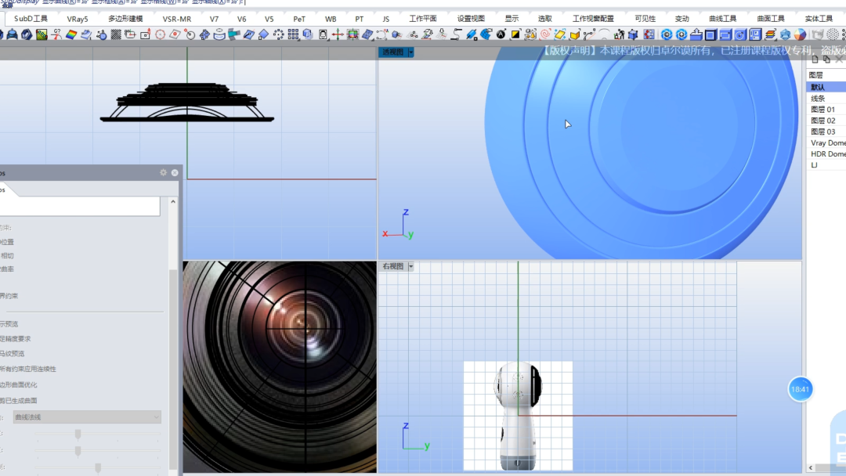The height and width of the screenshot is (476, 846).
Task: Close the floating panel with its X button
Action: pyautogui.click(x=175, y=172)
